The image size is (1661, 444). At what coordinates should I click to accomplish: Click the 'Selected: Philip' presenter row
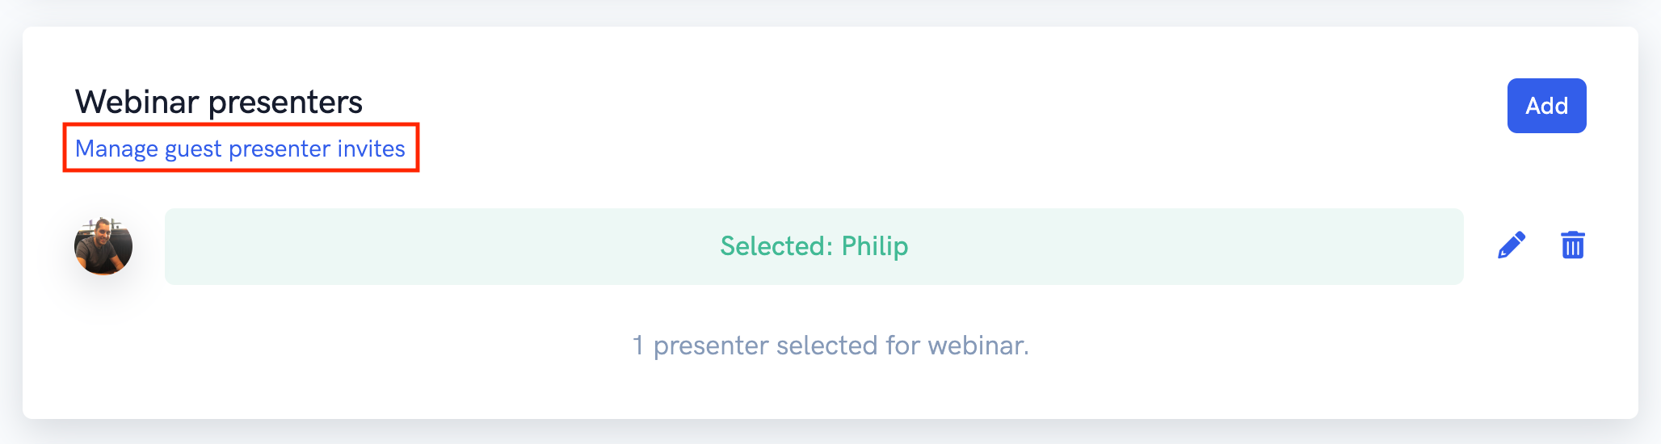[814, 246]
